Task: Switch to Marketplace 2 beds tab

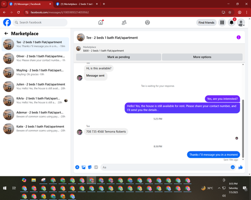Action: click(x=77, y=4)
